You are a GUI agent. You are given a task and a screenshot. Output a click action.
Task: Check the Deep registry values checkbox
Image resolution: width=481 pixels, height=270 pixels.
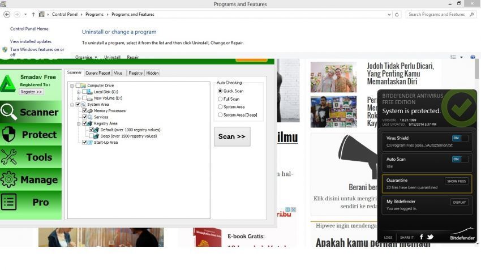[91, 136]
